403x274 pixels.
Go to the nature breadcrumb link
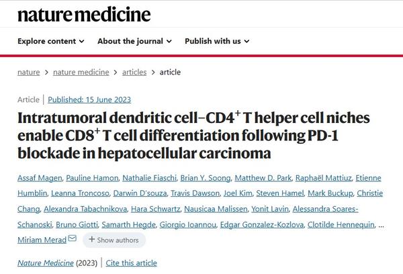[x=28, y=72]
